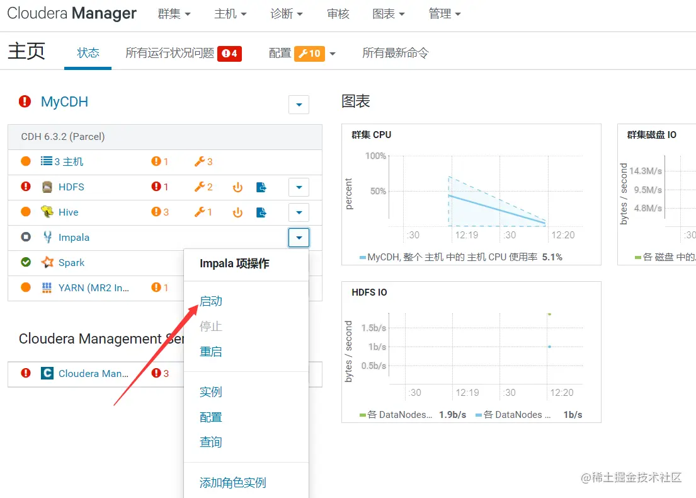The image size is (696, 498).
Task: Click the Spark green healthy status icon
Action: [x=26, y=262]
